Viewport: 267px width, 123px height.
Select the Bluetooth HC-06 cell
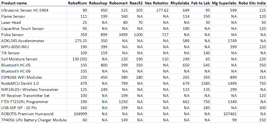point(33,71)
